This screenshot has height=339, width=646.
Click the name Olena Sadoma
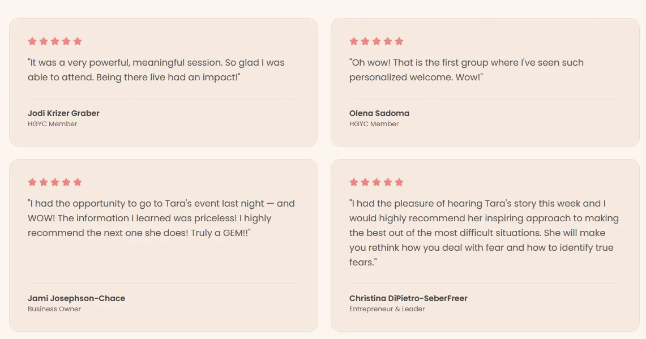coord(379,113)
